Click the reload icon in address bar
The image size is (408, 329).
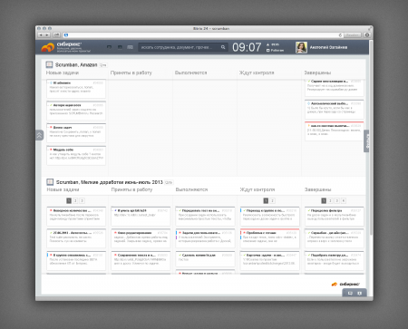point(340,35)
